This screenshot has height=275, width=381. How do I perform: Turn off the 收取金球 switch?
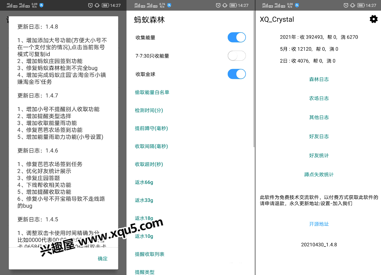237,74
